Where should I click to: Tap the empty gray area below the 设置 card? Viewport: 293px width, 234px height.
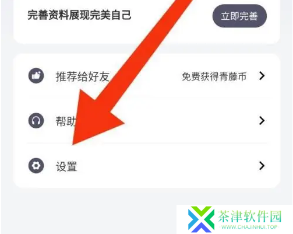click(87, 210)
